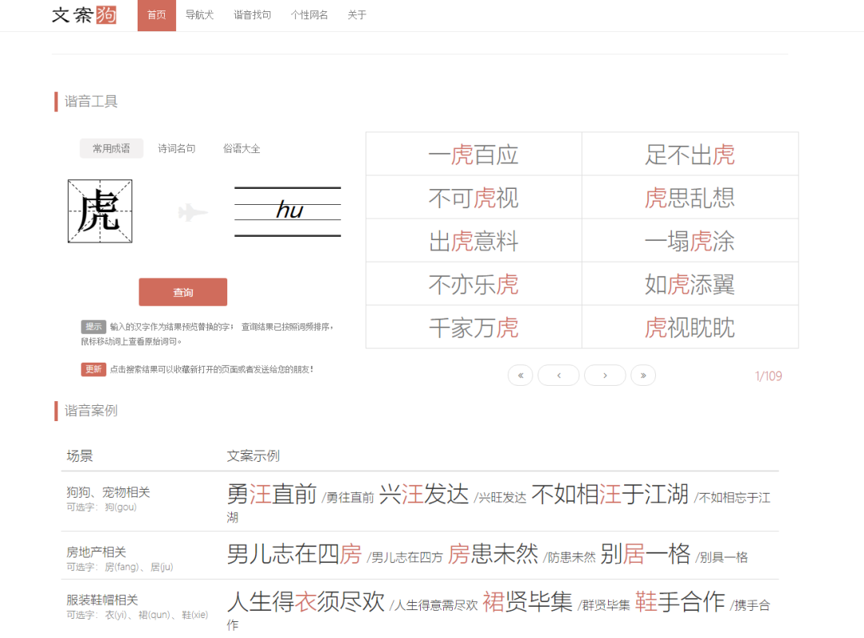Select the result 虎视眈眈

click(690, 327)
